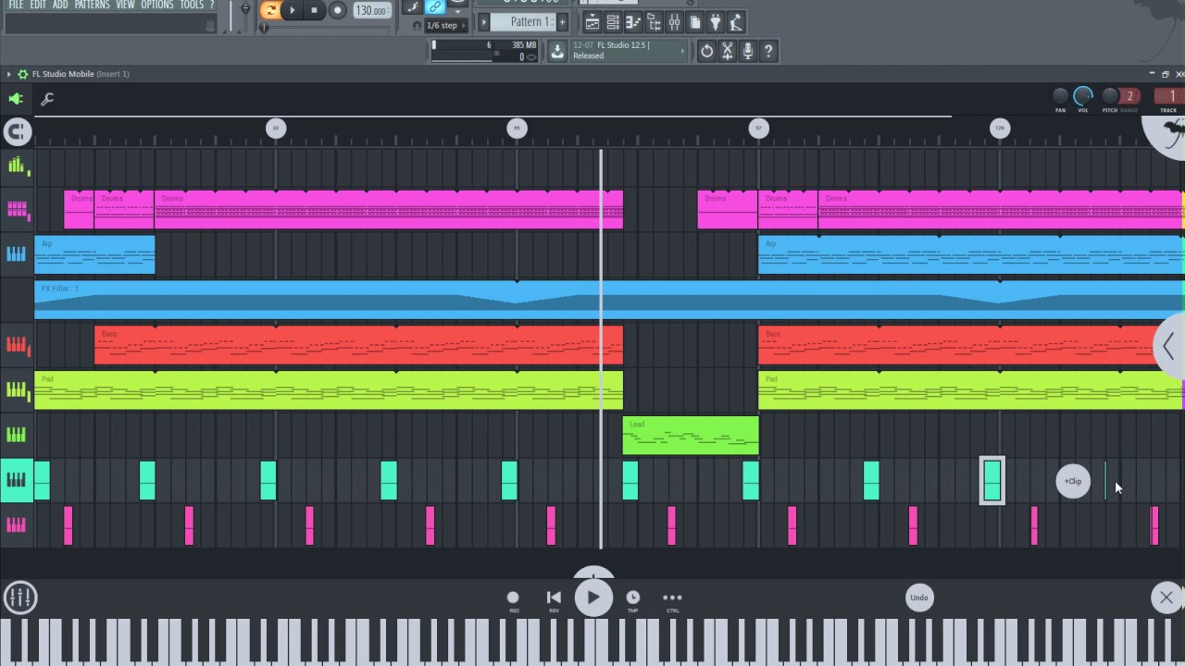Screen dimensions: 1185x666
Task: Open the browser tree icon
Action: (654, 22)
